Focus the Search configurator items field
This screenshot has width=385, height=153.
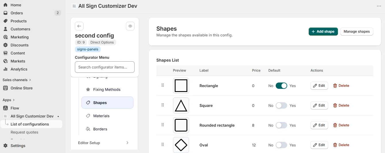pos(104,67)
